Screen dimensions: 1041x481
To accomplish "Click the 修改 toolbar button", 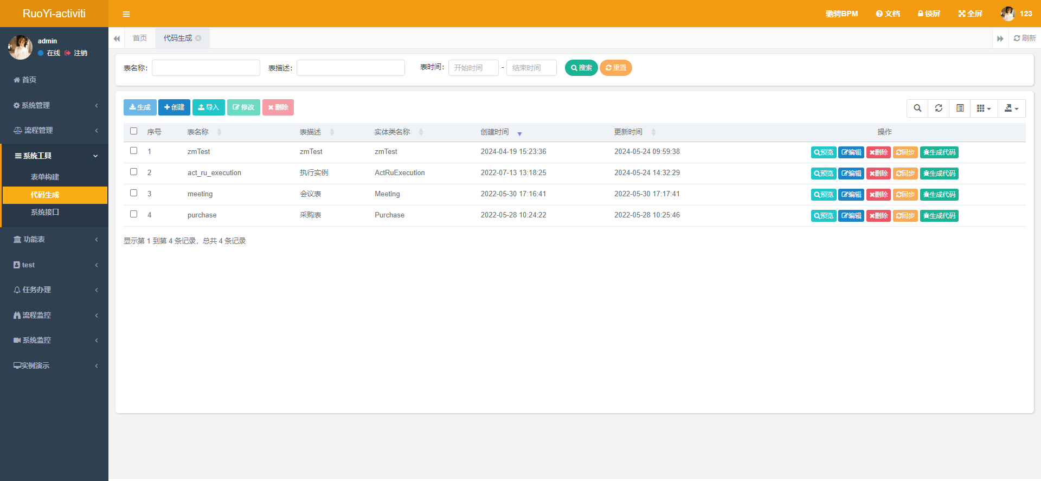I will click(243, 107).
